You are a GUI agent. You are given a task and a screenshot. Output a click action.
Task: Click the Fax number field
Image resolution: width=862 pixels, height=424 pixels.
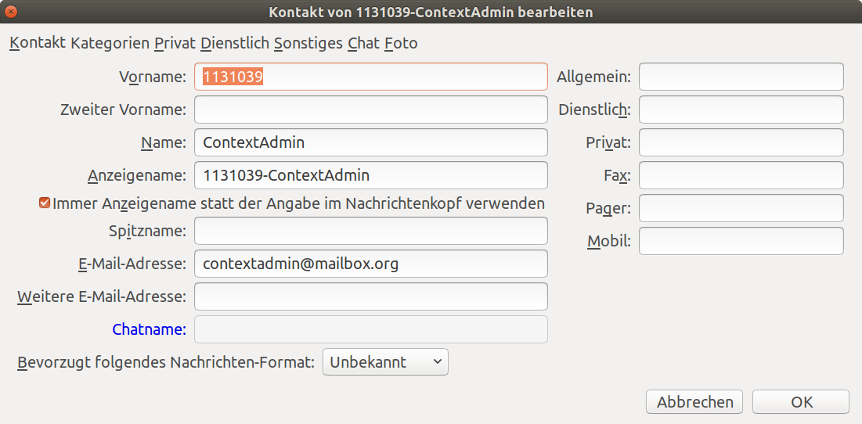pos(741,175)
